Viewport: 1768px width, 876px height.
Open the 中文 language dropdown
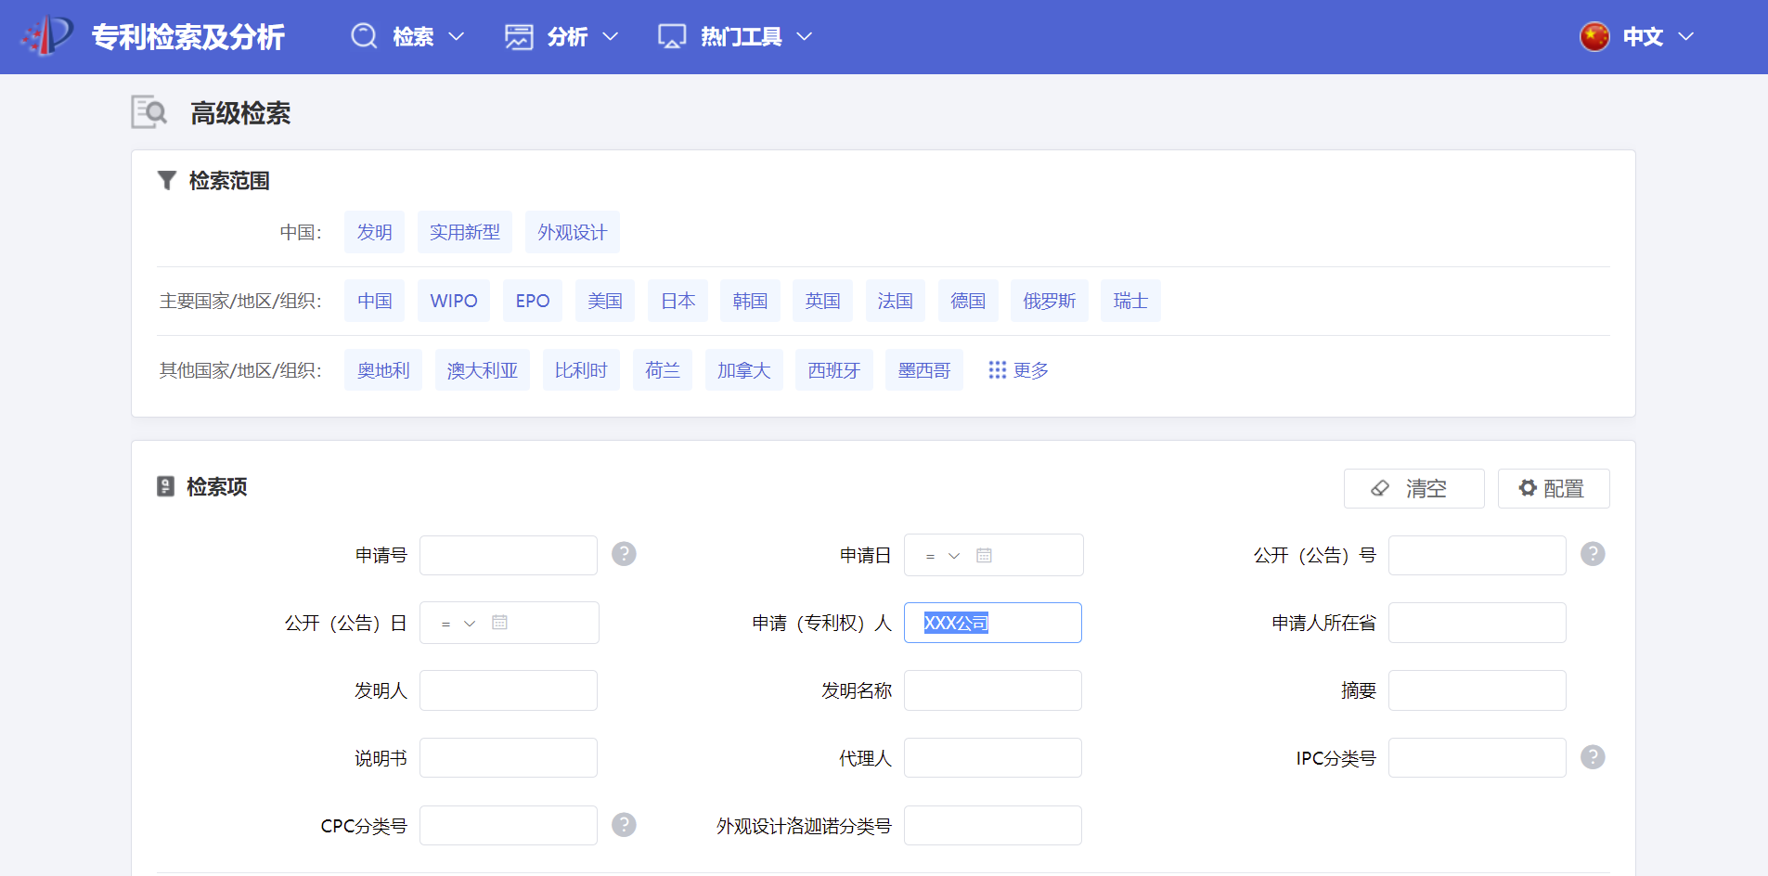pyautogui.click(x=1638, y=37)
